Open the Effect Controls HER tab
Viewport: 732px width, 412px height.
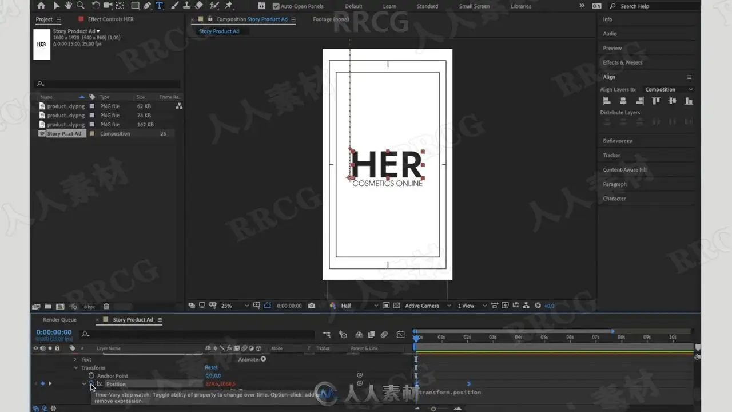point(110,19)
